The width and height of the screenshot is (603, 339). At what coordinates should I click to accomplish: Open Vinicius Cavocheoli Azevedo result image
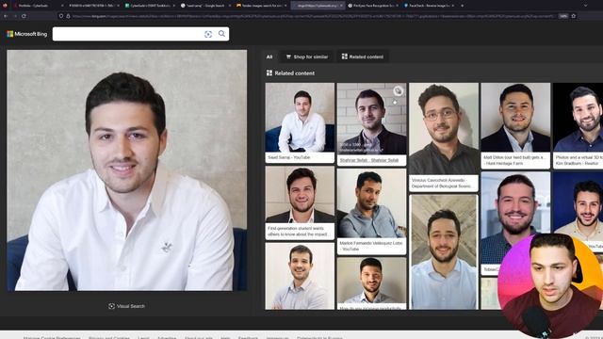click(444, 128)
